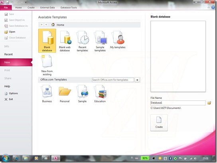Browse for database location folder icon

(x=209, y=103)
